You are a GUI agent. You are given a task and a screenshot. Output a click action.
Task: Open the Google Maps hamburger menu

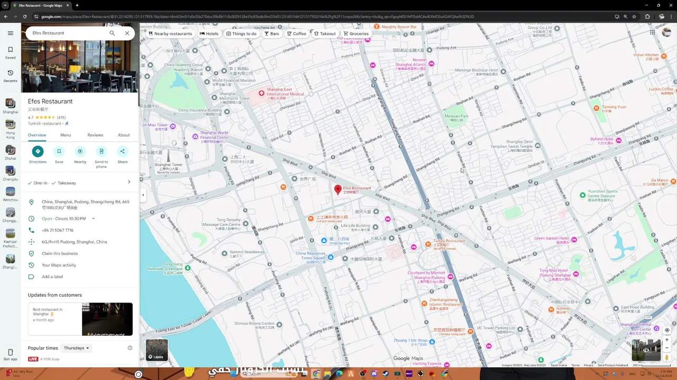click(x=10, y=33)
